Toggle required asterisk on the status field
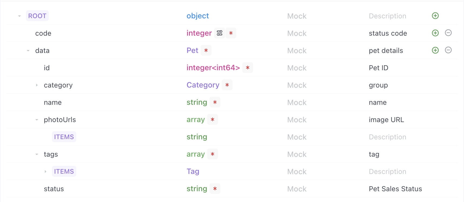The image size is (464, 202). [215, 188]
